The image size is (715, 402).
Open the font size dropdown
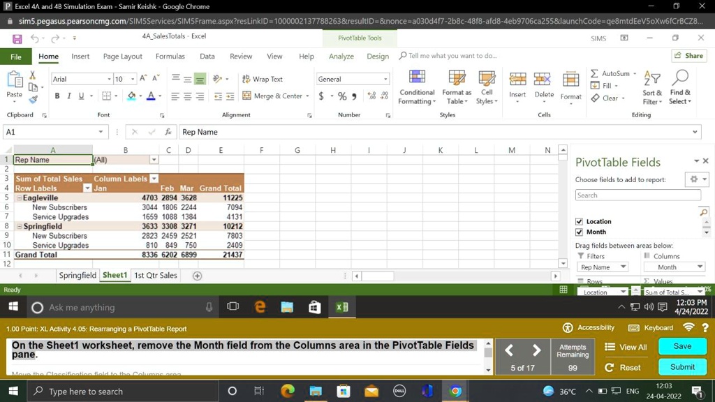[133, 79]
